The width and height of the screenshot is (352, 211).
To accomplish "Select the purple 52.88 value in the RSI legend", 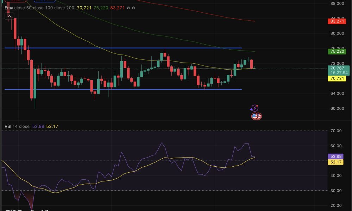I will 39,126.
